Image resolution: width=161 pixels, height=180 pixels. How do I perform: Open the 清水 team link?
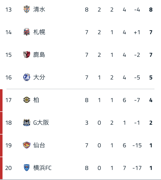point(39,10)
